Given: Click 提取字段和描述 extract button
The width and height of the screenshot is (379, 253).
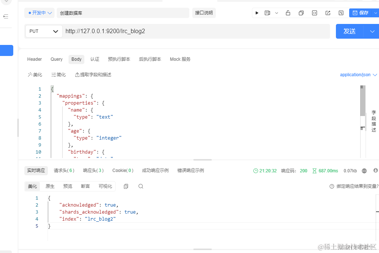Looking at the screenshot, I should coord(93,75).
